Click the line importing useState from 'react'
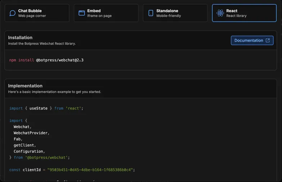Viewport: 282px width, 182px height. (46, 108)
